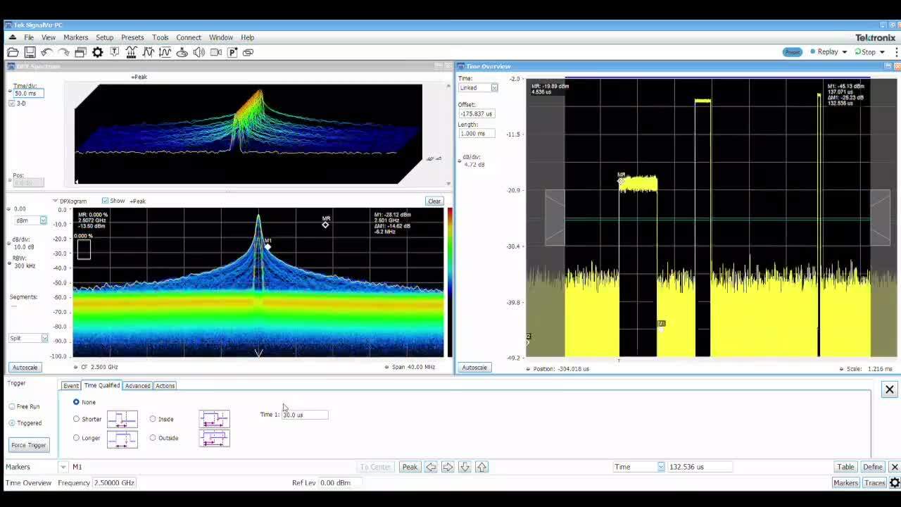The width and height of the screenshot is (901, 507).
Task: Expand the Replay dropdown at top right
Action: coord(843,51)
